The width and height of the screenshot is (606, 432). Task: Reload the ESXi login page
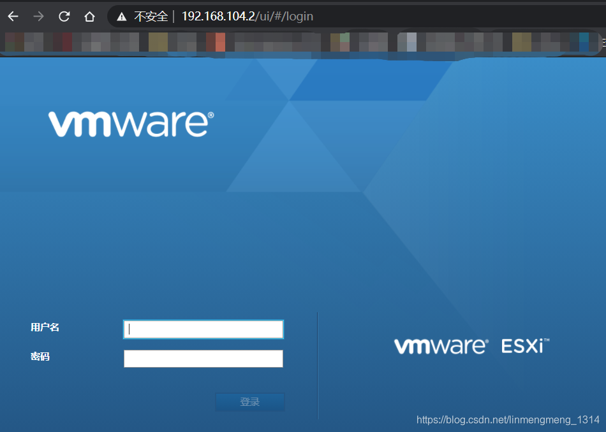coord(64,16)
